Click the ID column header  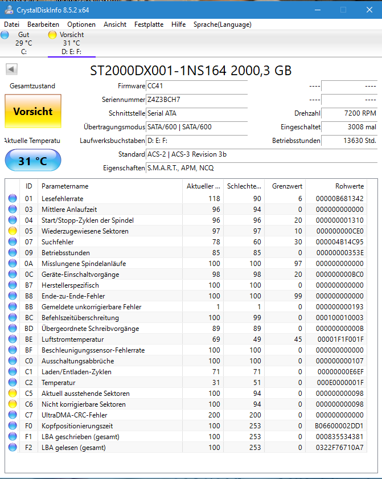[x=28, y=186]
